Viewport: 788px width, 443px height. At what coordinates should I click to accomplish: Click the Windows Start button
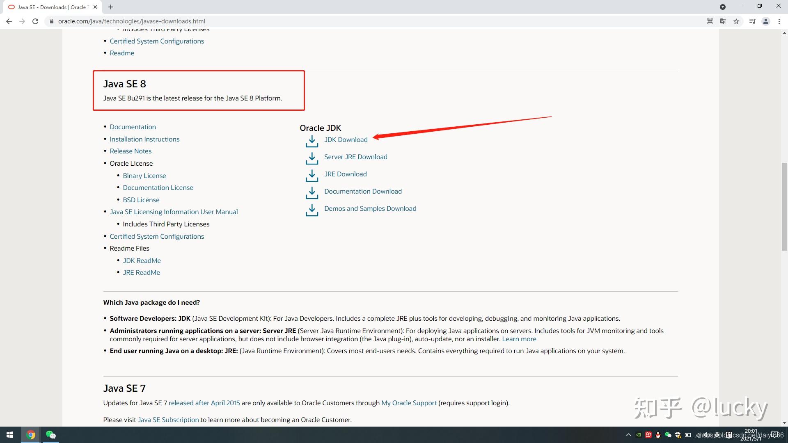point(10,435)
